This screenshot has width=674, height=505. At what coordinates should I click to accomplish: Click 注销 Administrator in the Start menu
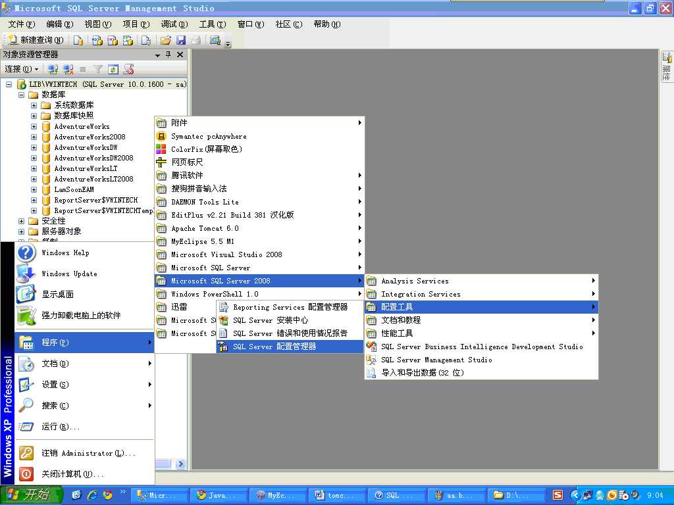click(x=84, y=453)
